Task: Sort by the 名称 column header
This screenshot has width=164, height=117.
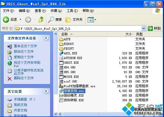Action: coord(83,34)
